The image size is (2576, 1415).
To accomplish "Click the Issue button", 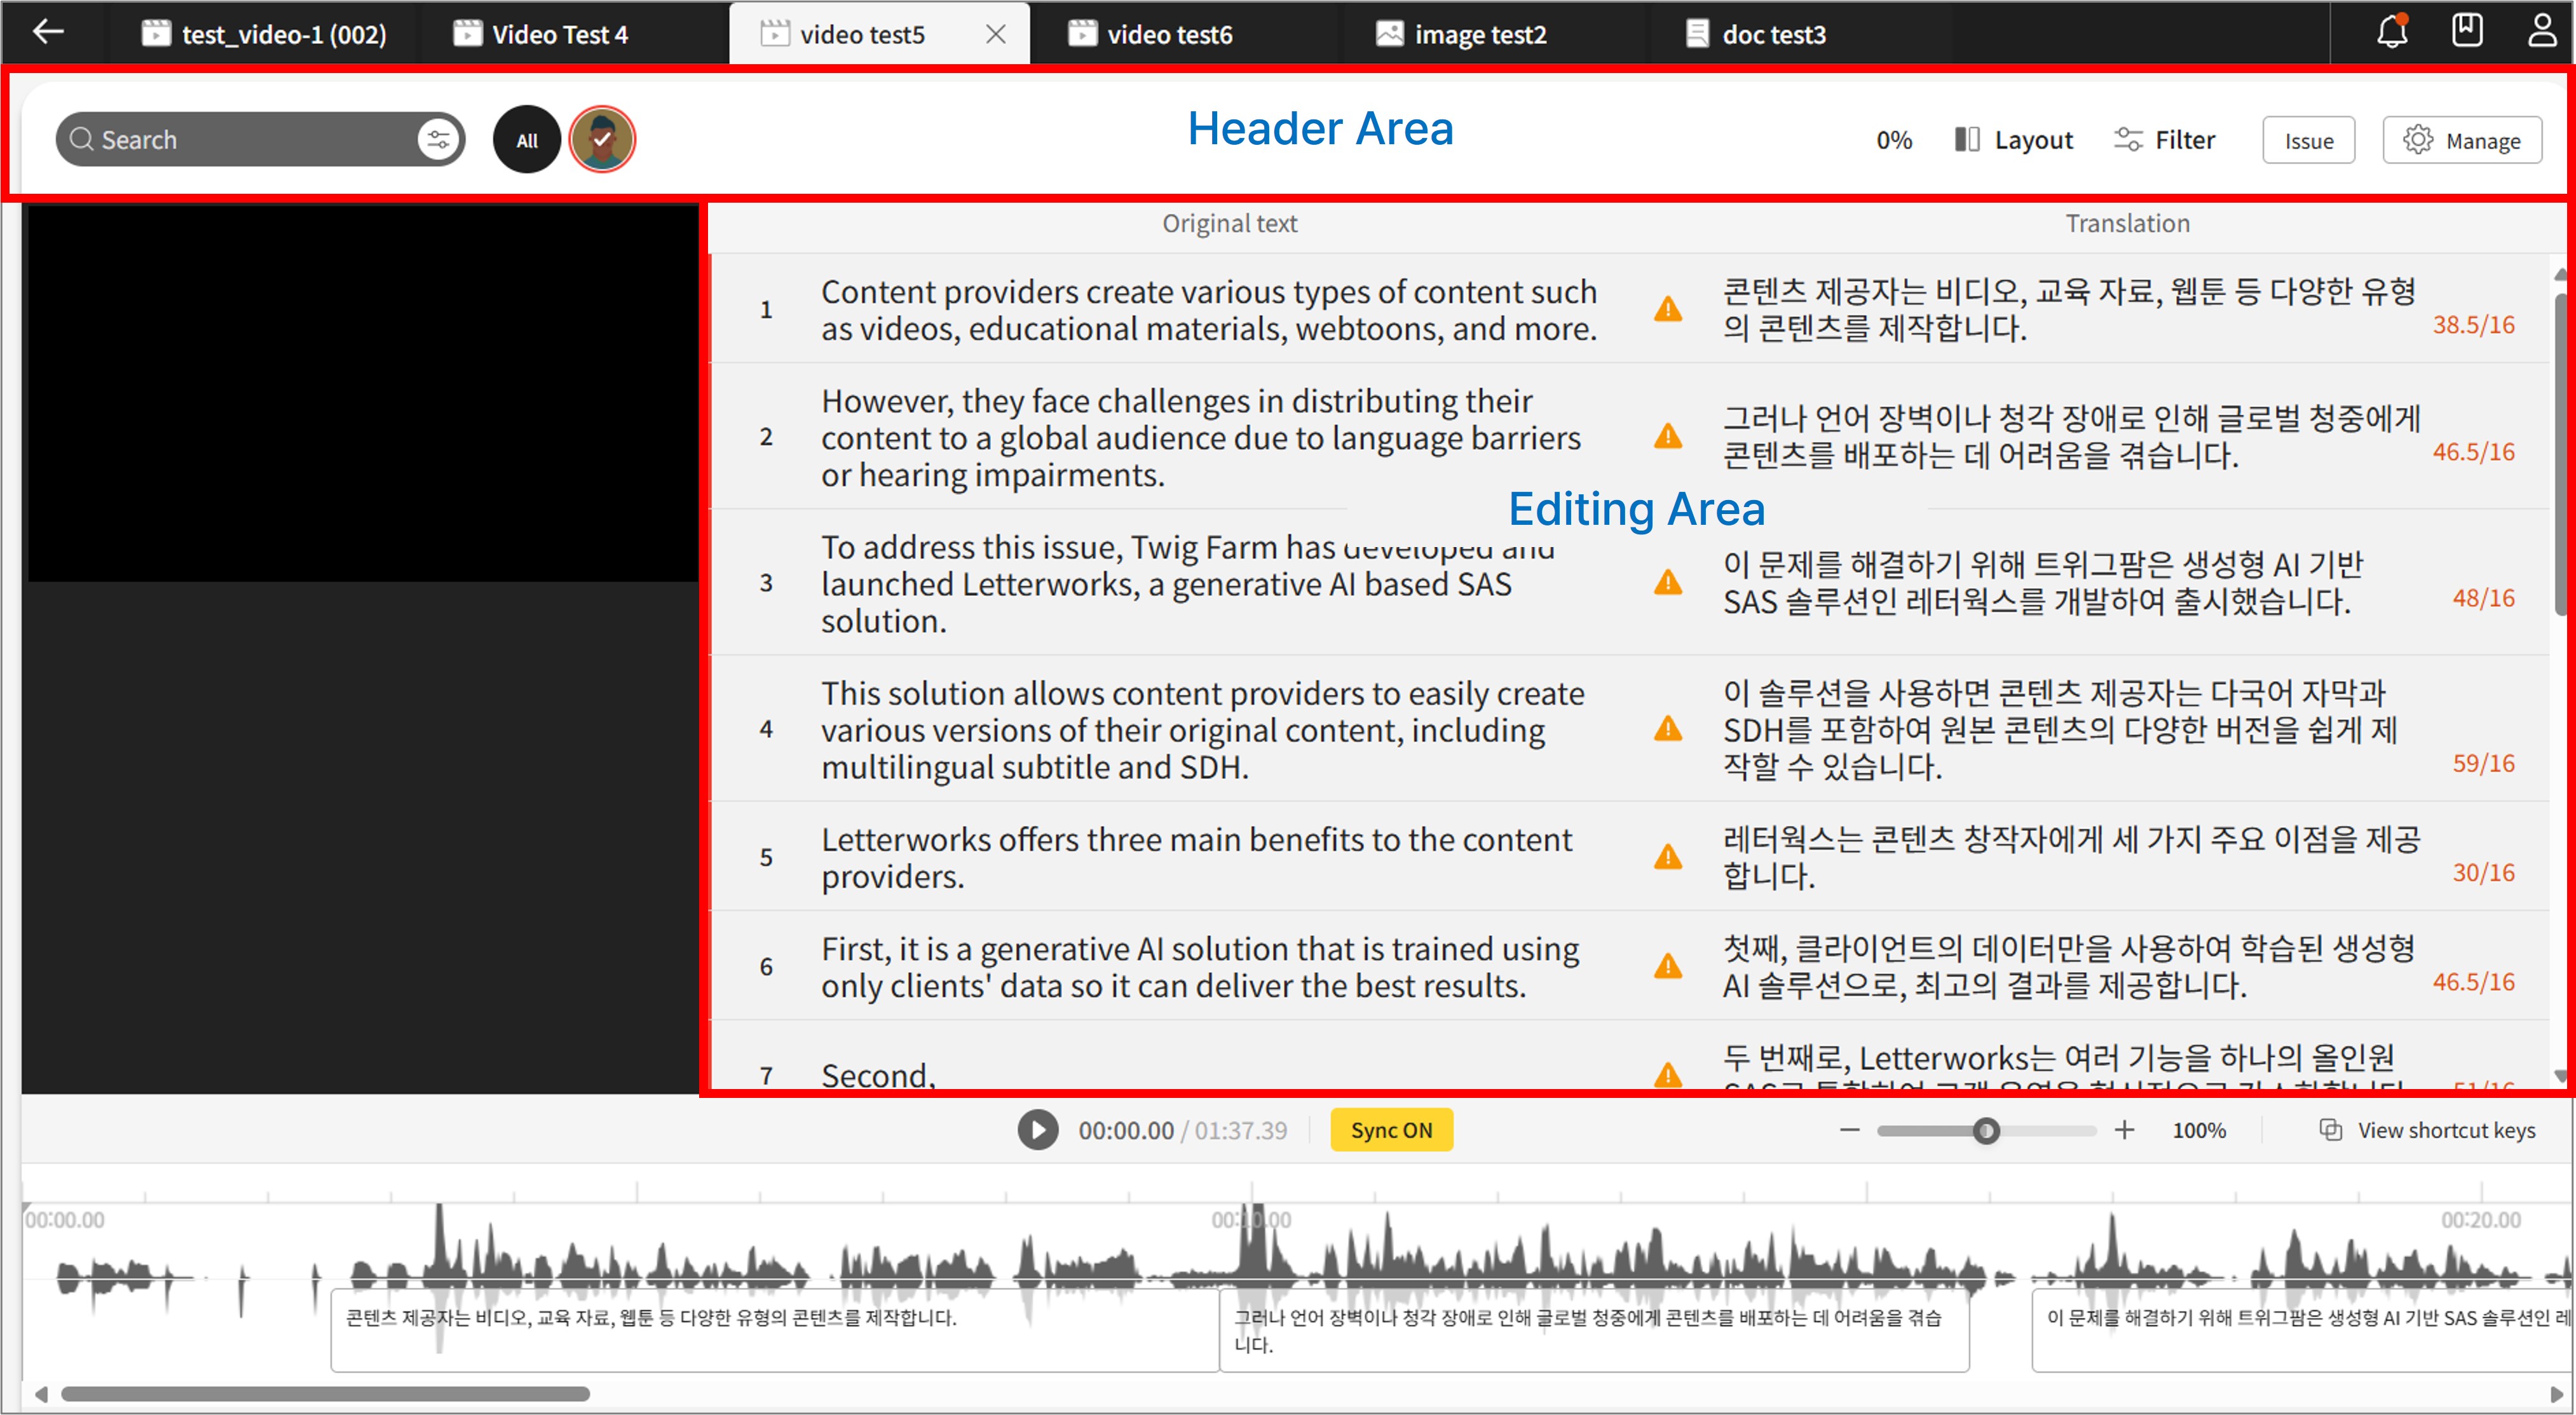I will click(x=2307, y=141).
